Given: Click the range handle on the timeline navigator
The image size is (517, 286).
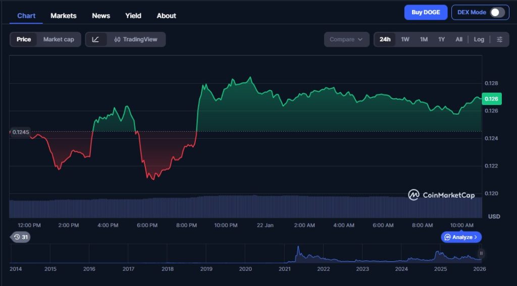Looking at the screenshot, I should click(x=481, y=253).
